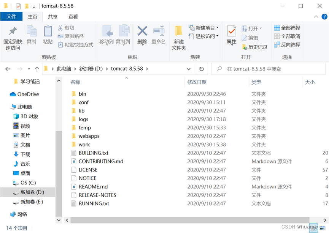This screenshot has width=329, height=233.
Task: Click Select none in ribbon
Action: tap(287, 36)
